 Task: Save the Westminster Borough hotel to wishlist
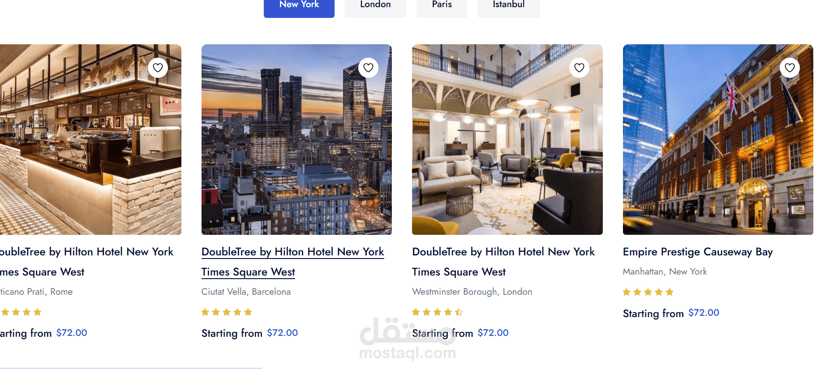[579, 68]
